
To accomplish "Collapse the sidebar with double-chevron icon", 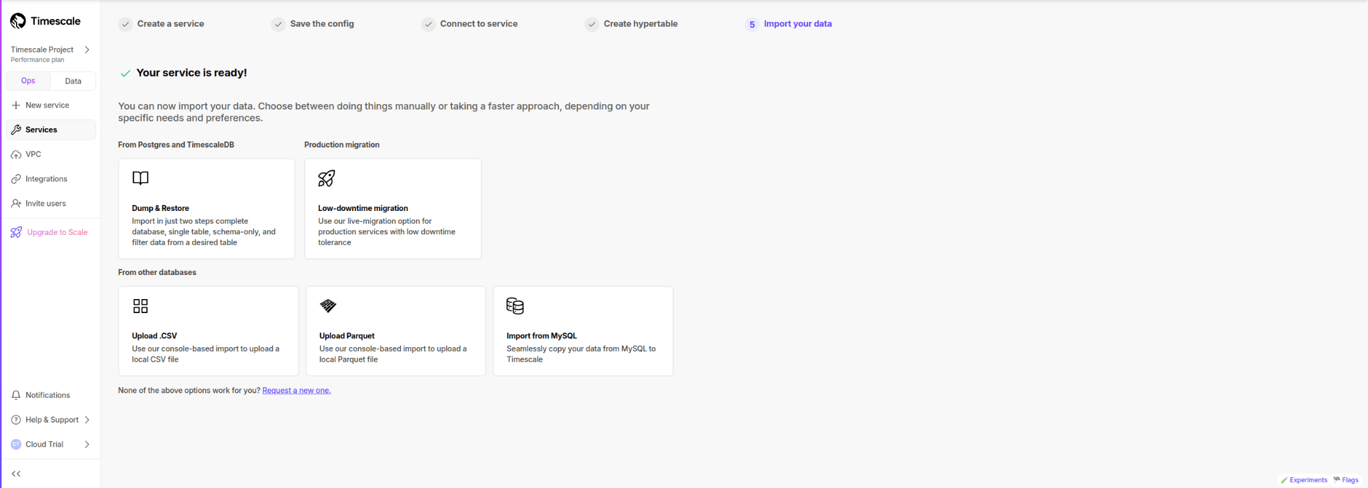I will [16, 473].
